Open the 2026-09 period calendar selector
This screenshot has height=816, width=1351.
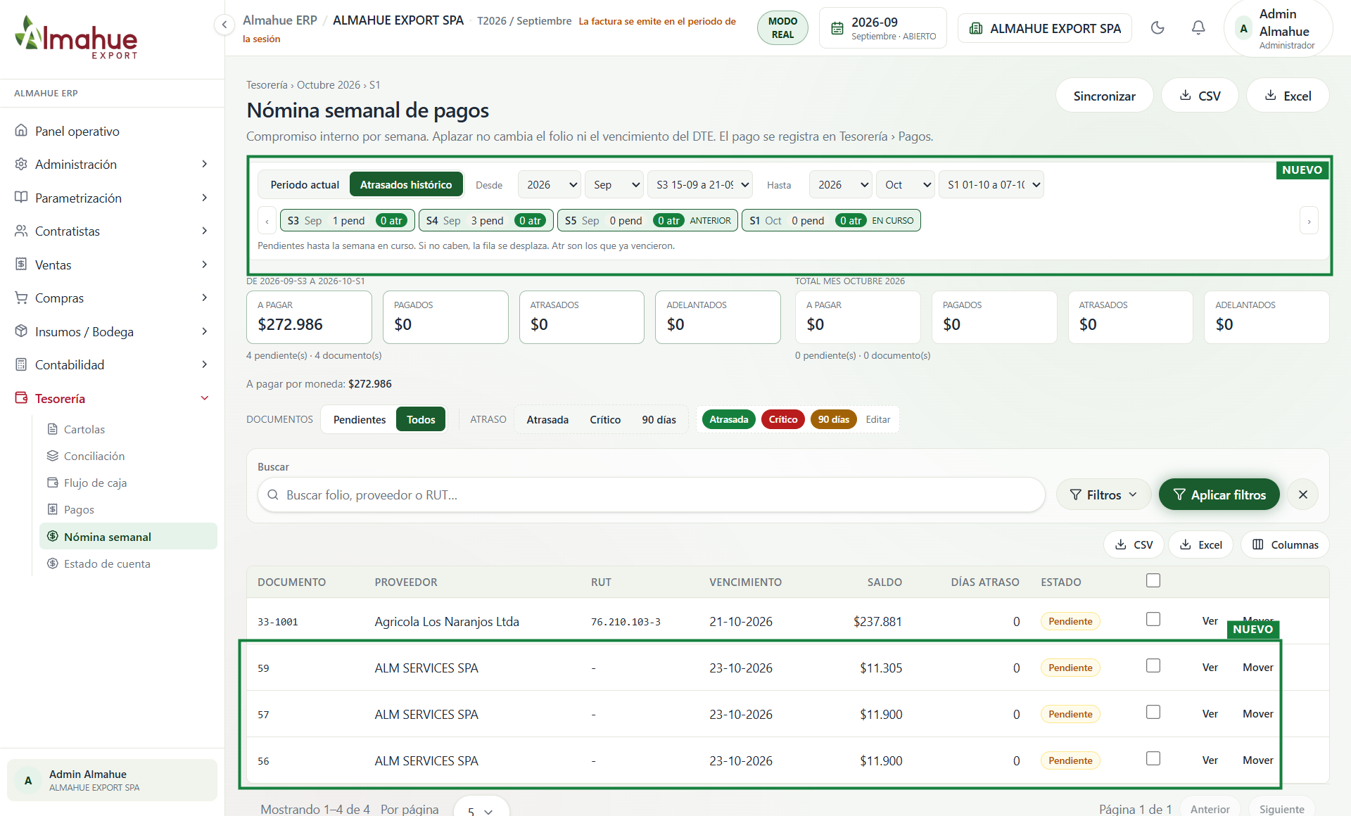[883, 28]
